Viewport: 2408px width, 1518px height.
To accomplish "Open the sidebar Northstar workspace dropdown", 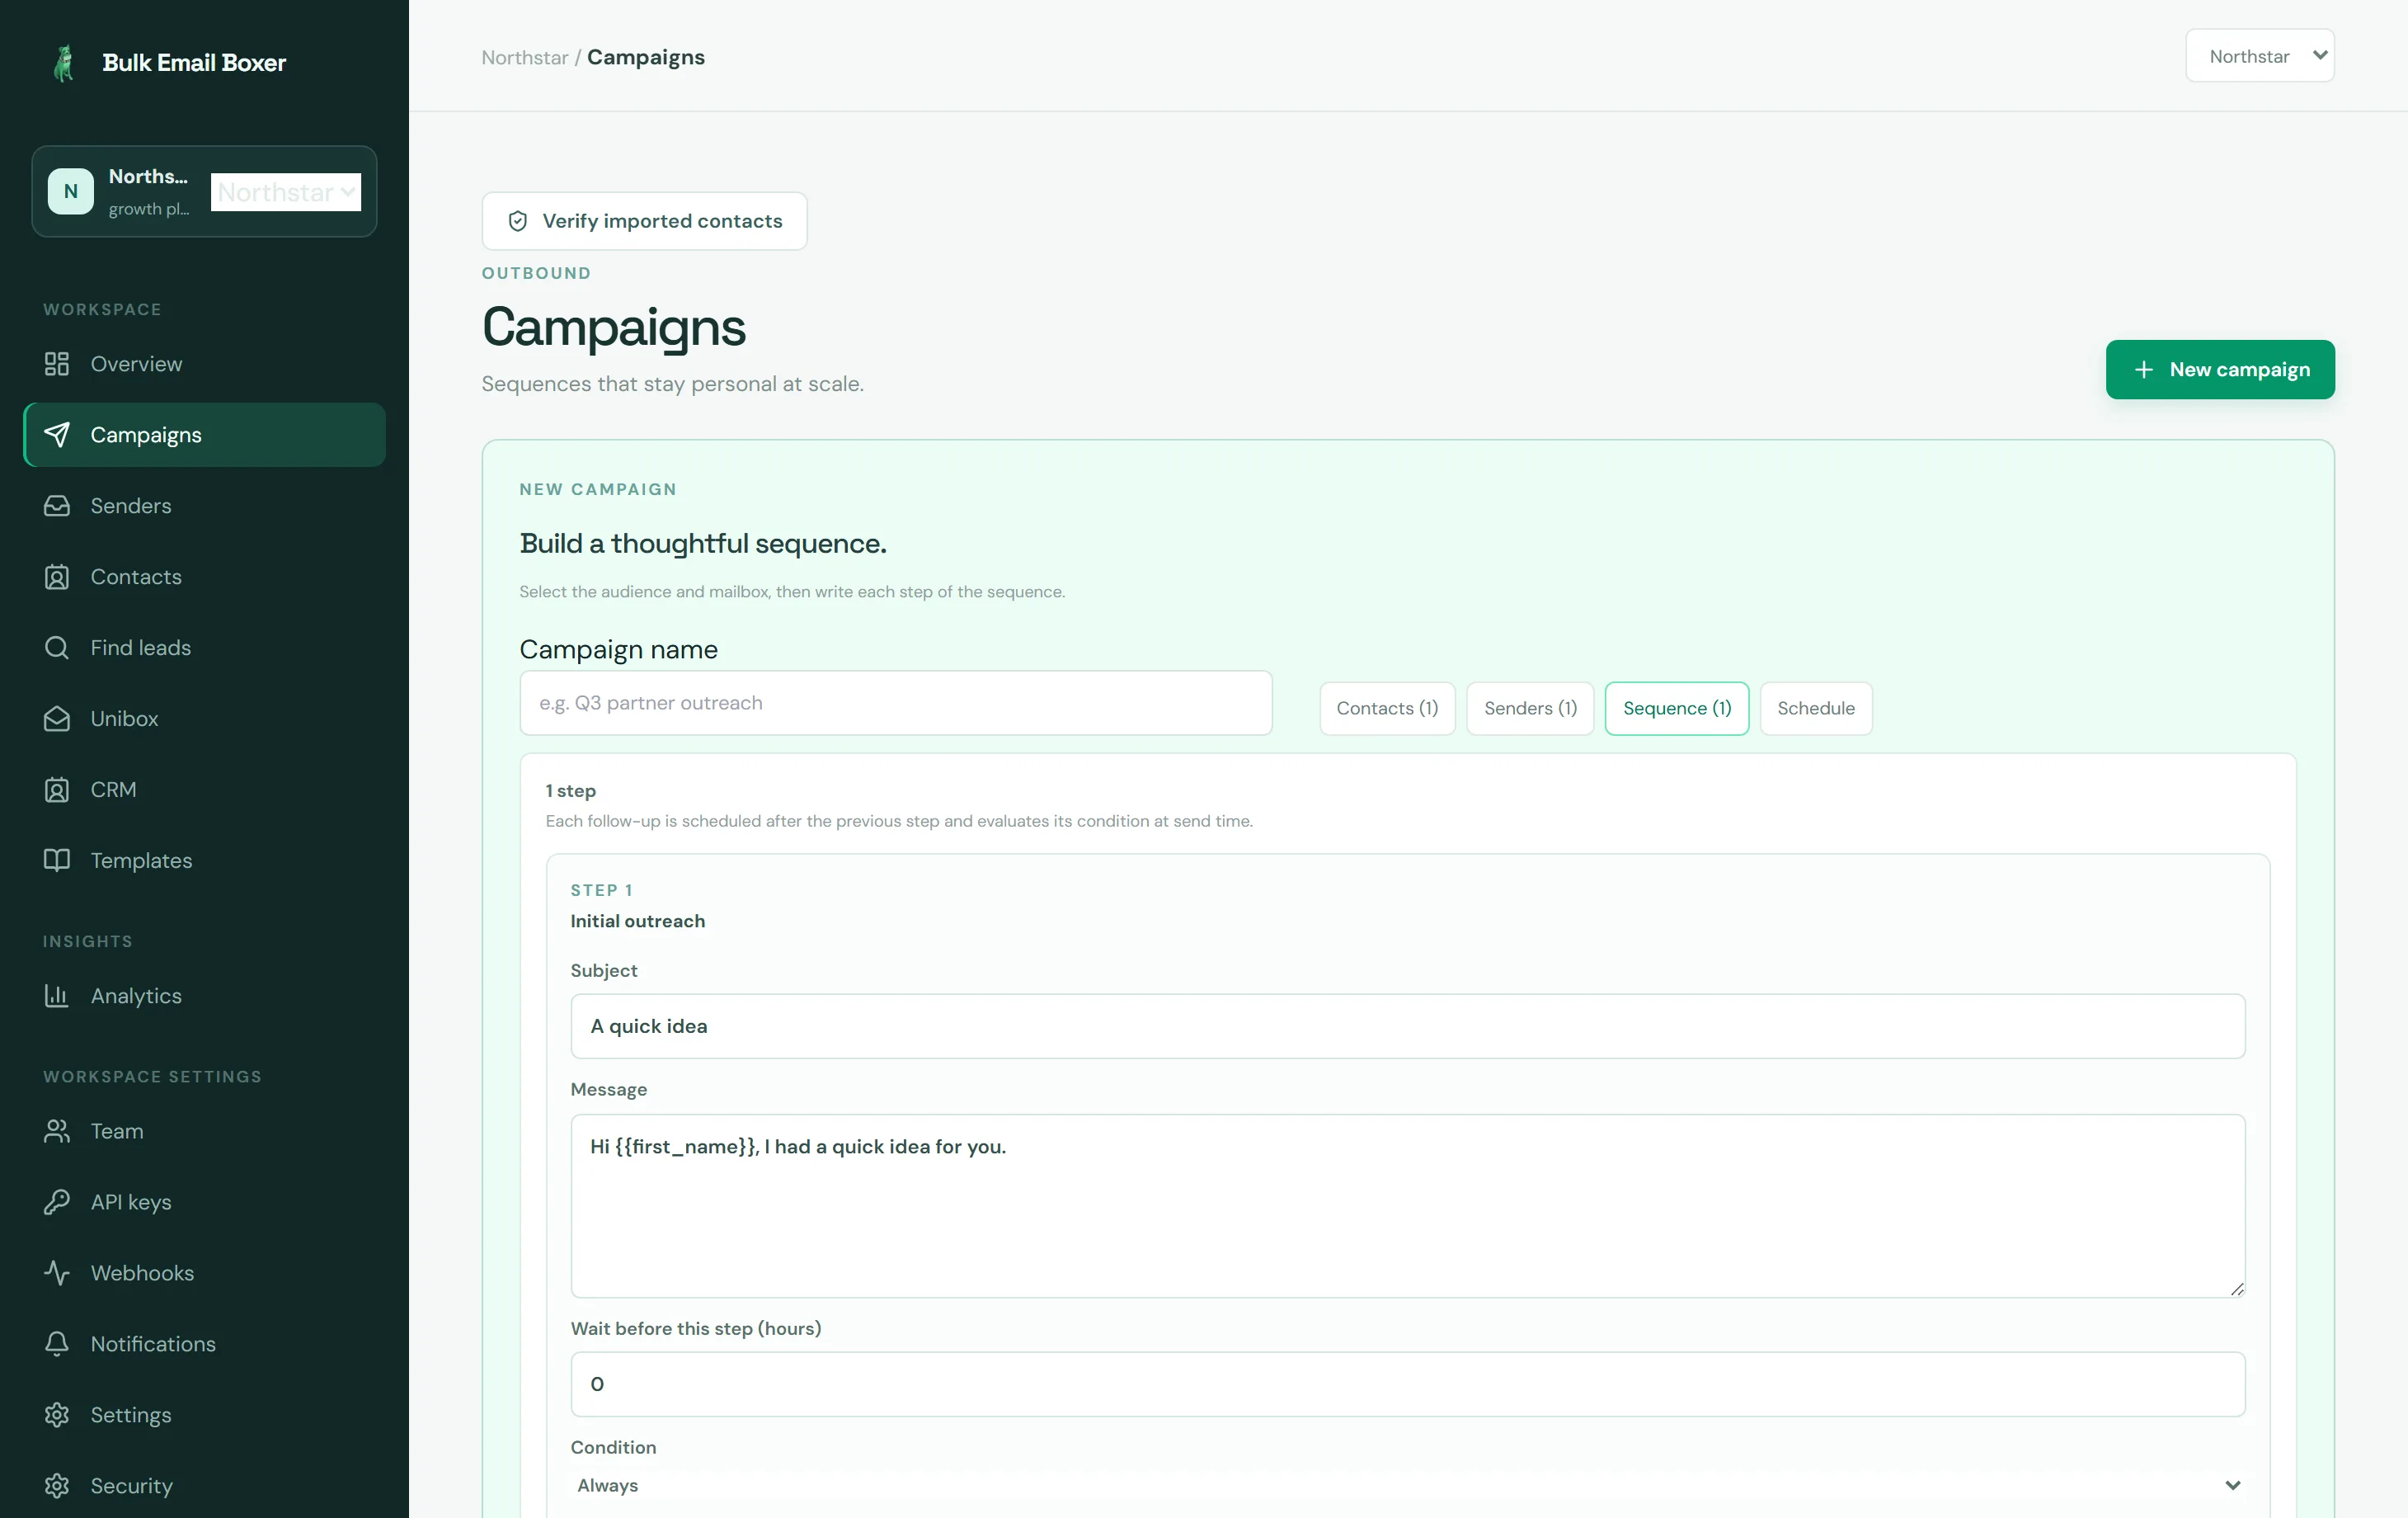I will pyautogui.click(x=286, y=192).
